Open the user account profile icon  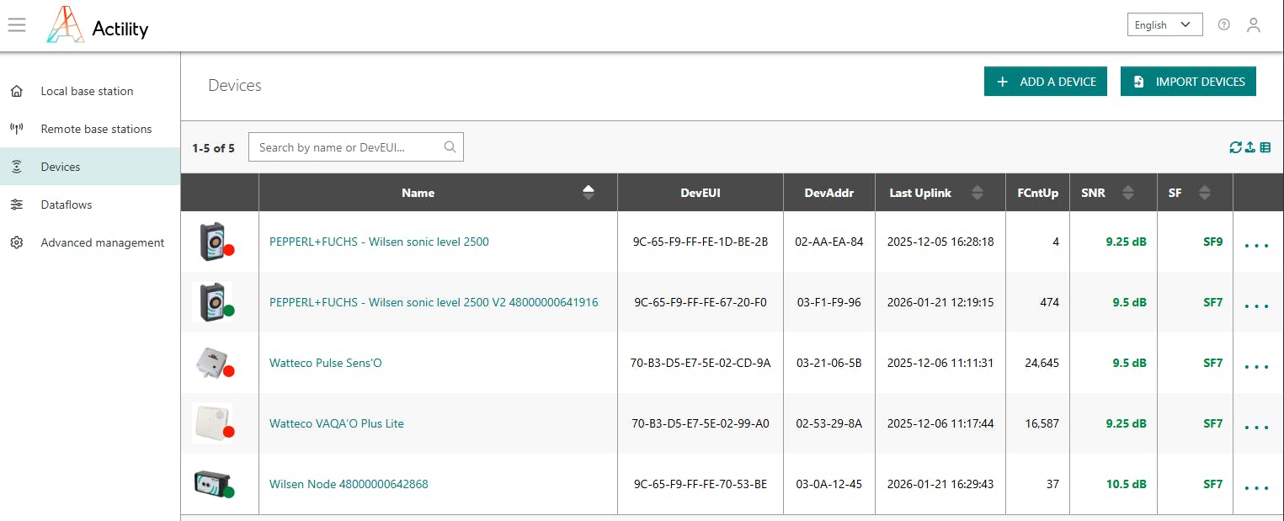tap(1253, 25)
